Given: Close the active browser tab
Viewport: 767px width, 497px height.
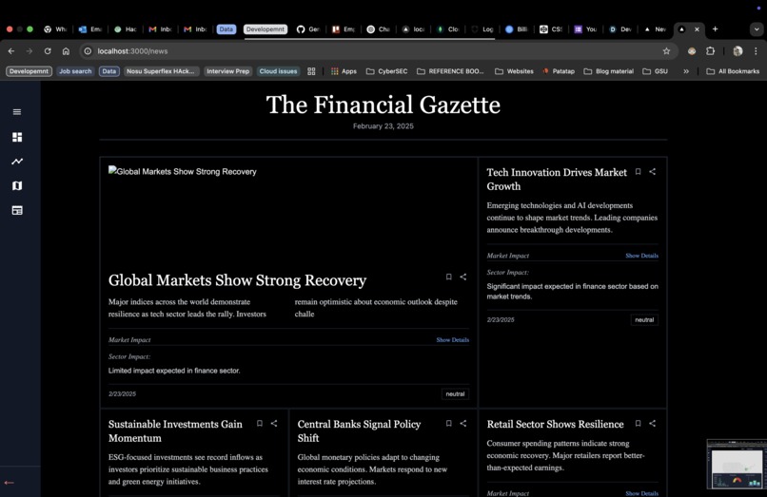Looking at the screenshot, I should click(x=697, y=29).
